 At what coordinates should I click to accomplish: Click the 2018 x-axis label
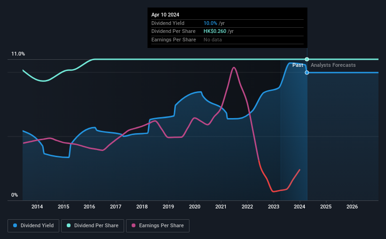(x=142, y=207)
